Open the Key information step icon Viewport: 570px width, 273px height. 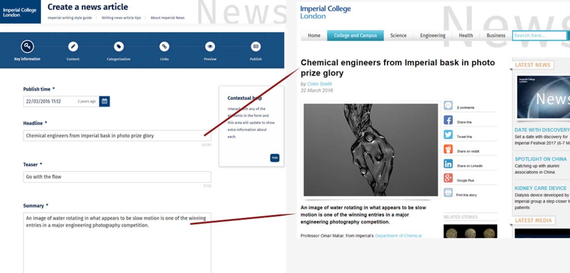tap(27, 46)
